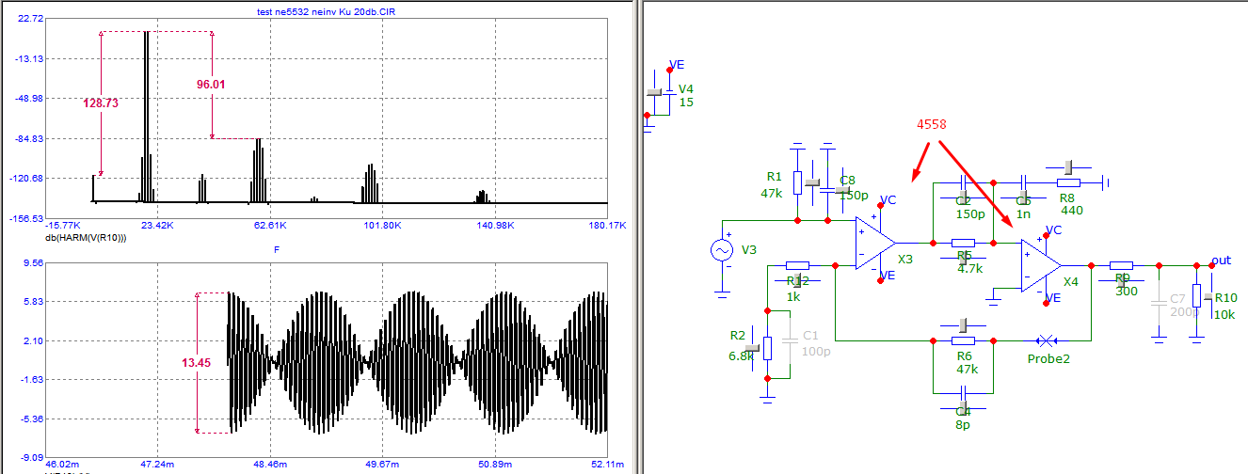Screen dimensions: 1248x474
Task: Select load resistor R10
Action: pyautogui.click(x=1196, y=297)
